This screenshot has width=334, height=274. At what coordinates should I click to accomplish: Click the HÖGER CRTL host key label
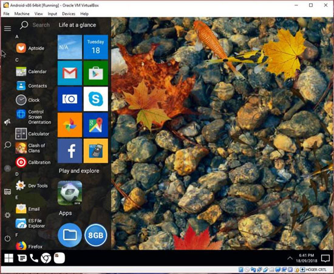click(x=316, y=270)
